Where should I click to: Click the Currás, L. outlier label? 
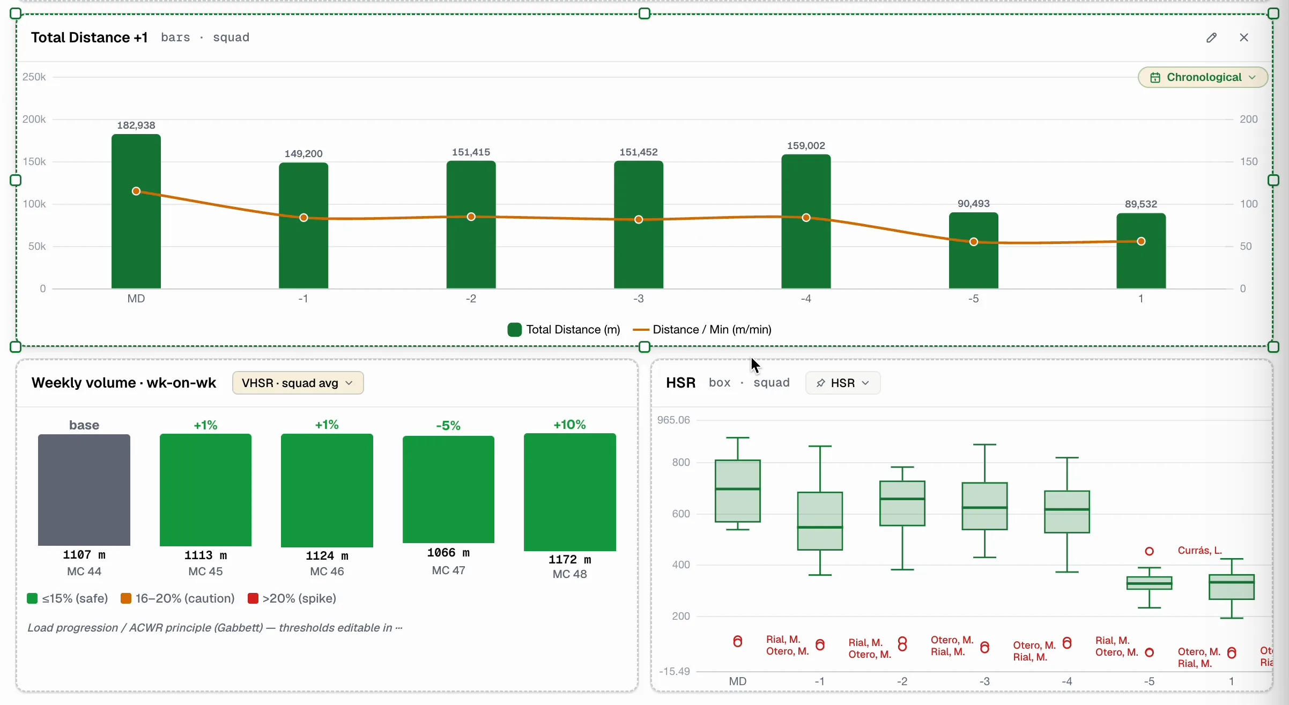[1200, 551]
